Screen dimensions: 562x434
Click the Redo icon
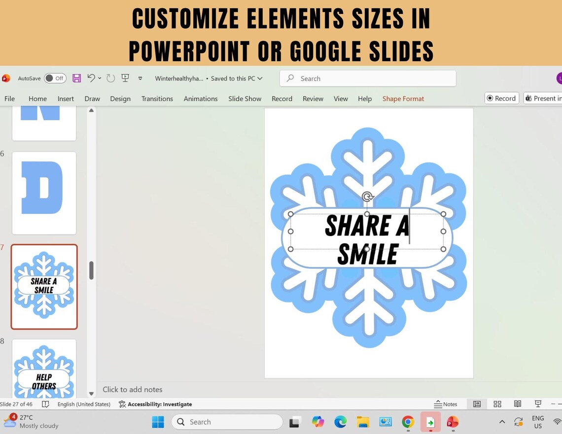(x=109, y=78)
